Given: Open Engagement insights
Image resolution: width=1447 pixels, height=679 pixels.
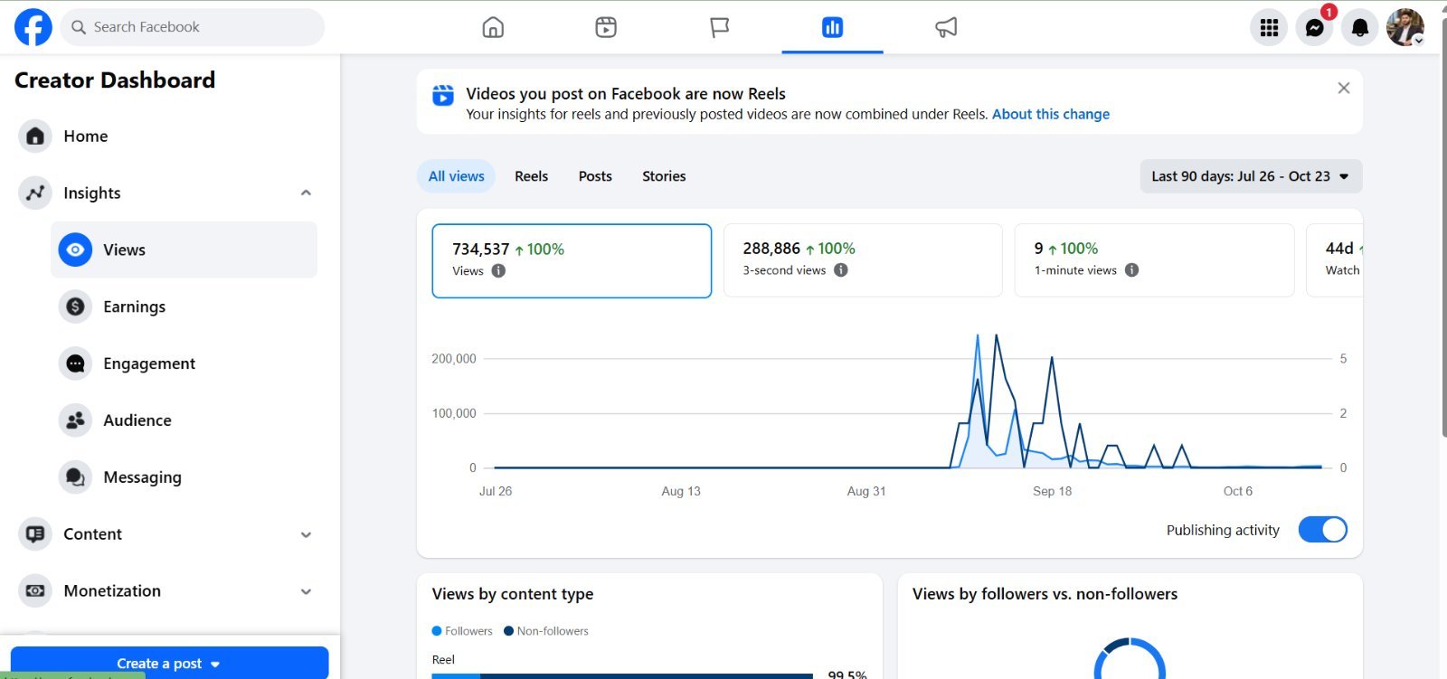Looking at the screenshot, I should [x=184, y=363].
